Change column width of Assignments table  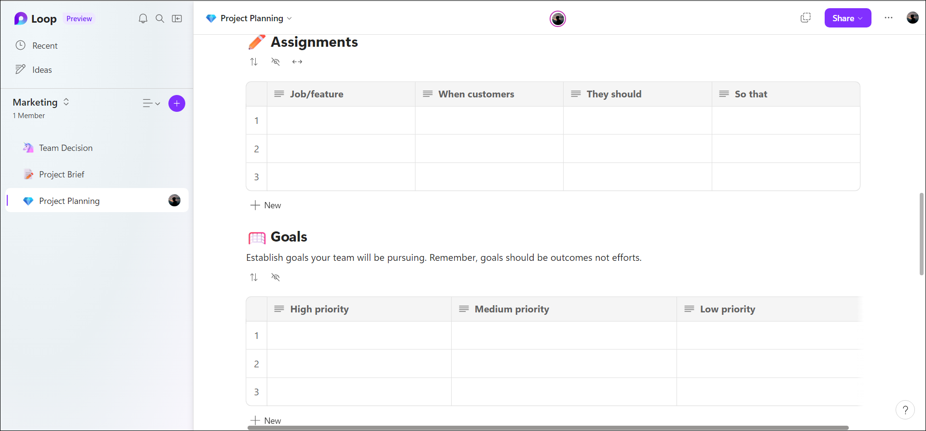click(297, 62)
